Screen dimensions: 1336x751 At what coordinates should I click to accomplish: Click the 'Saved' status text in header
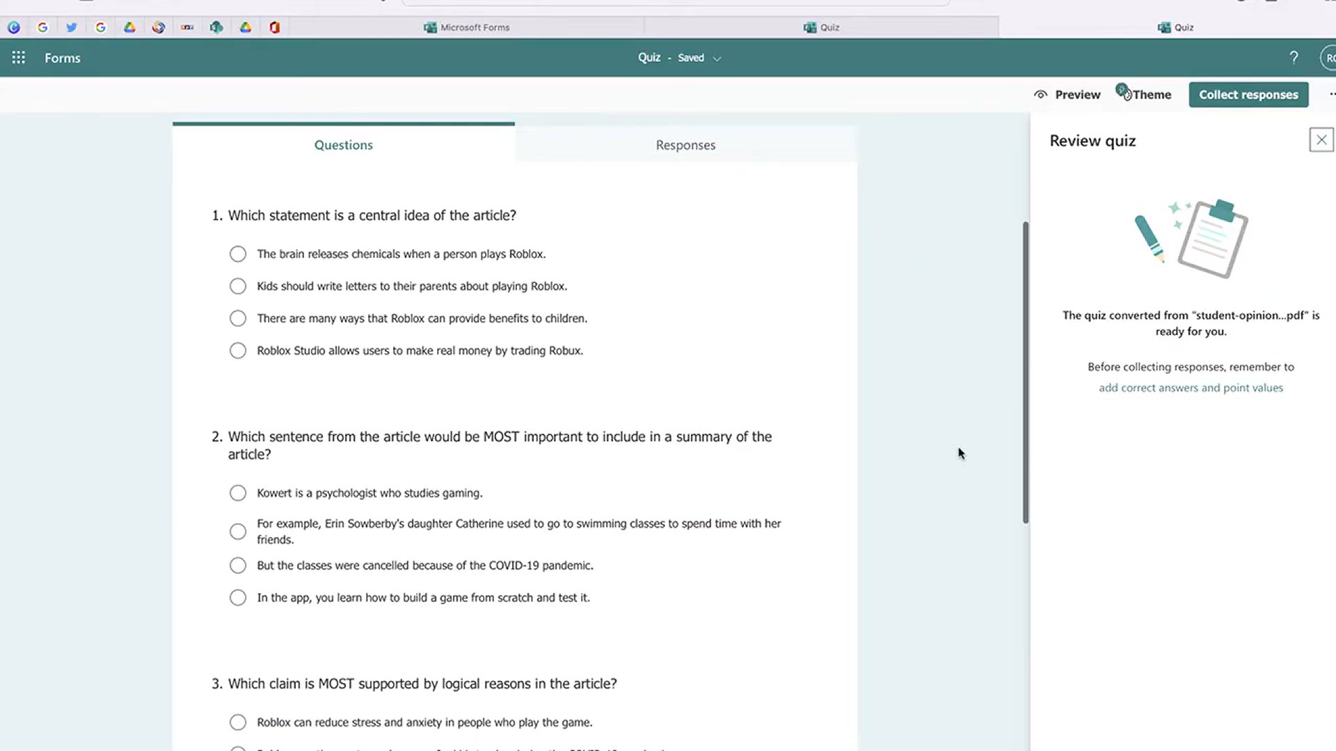pyautogui.click(x=691, y=58)
